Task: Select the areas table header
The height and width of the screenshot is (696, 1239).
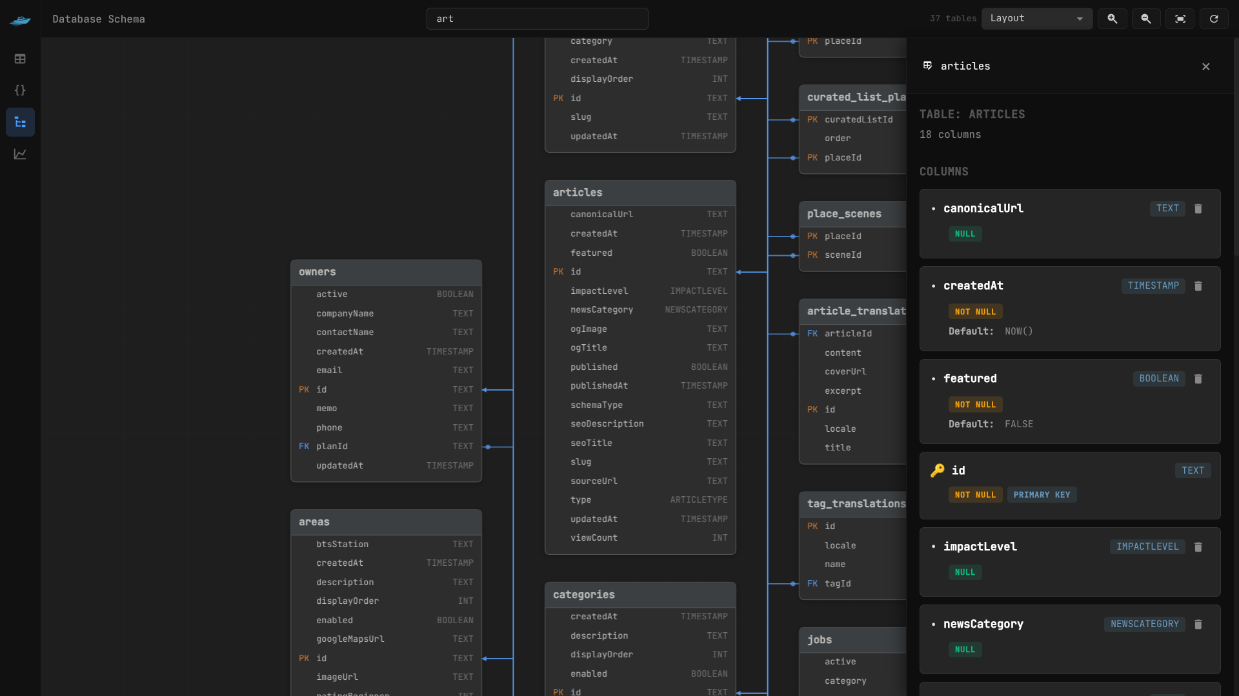Action: pos(386,522)
